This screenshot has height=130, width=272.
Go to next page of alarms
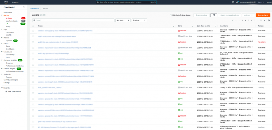click(x=264, y=20)
